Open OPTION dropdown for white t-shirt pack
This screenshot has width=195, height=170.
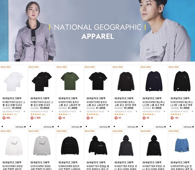tap(20, 127)
